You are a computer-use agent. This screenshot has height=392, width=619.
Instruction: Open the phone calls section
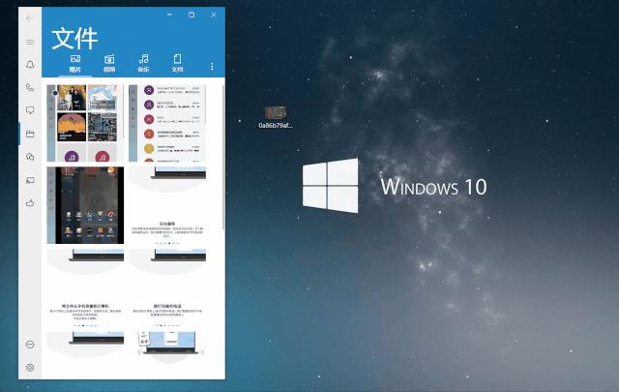tap(30, 87)
